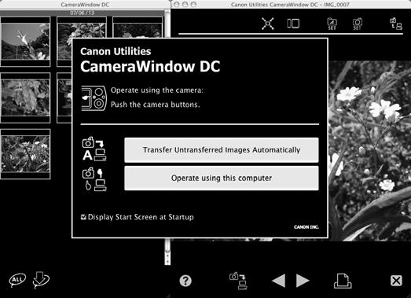Click the manual operate camera-computer icon in dialog
Screen dimensions: 411x298
pyautogui.click(x=94, y=179)
